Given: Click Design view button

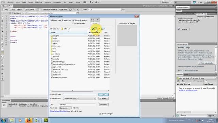Looking at the screenshot, I should 19,9.
